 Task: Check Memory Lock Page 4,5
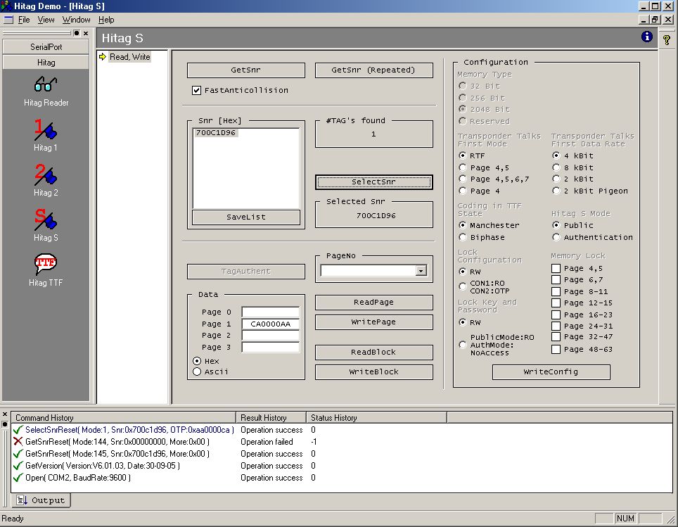(x=556, y=268)
